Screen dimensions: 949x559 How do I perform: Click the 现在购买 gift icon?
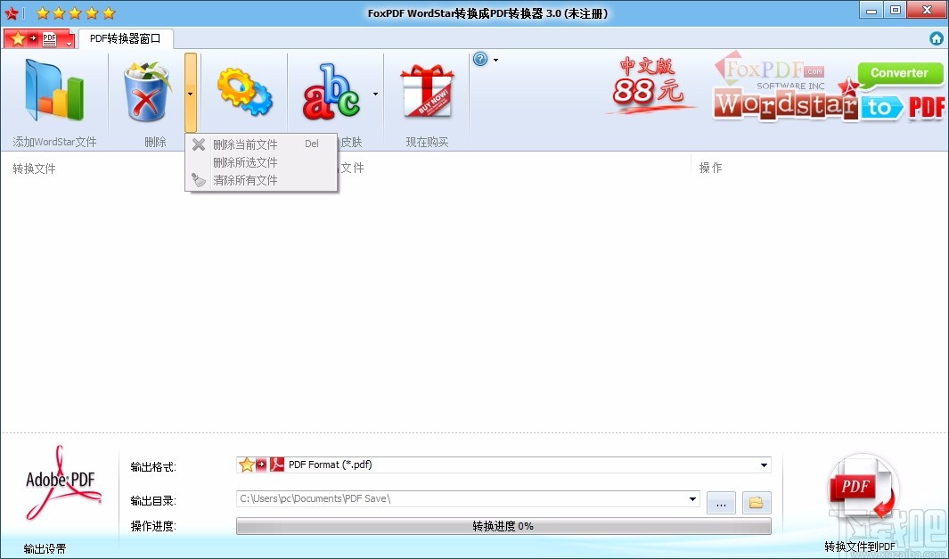[426, 89]
